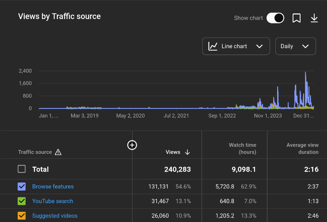
Task: Select the Average view duration column header
Action: [302, 149]
